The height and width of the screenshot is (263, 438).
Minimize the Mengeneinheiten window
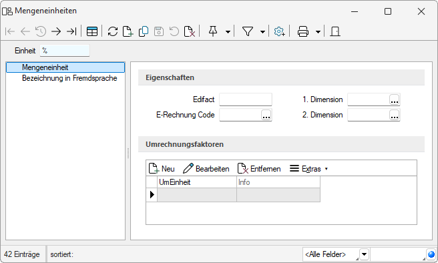[355, 11]
